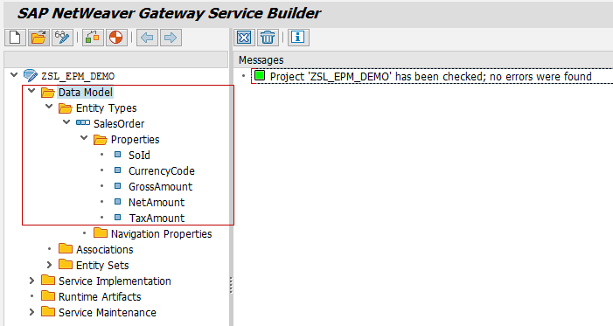Click the SoId property square icon

tap(118, 155)
